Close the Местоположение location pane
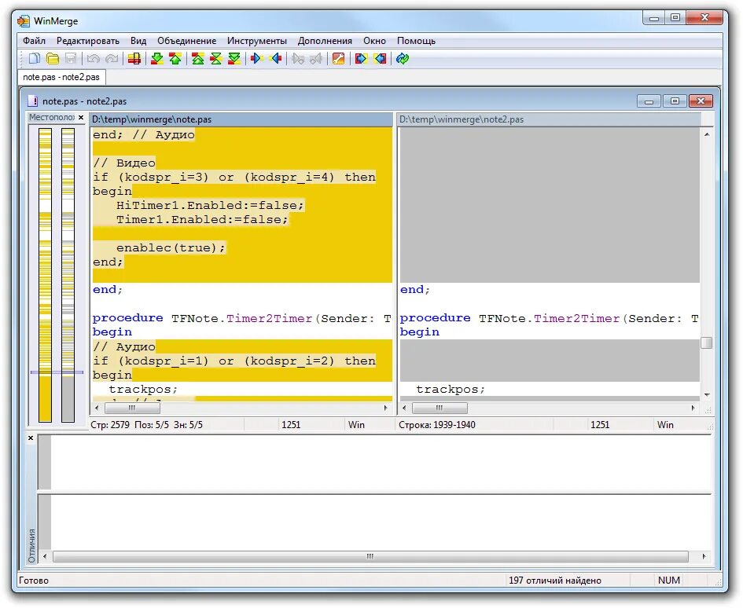The image size is (743, 608). [x=81, y=117]
